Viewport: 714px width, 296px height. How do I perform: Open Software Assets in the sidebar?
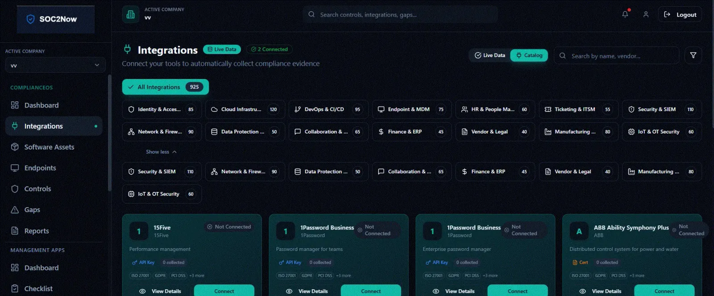54,147
